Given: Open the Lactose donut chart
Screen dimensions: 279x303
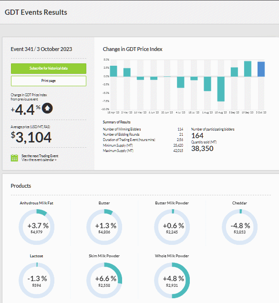Looking at the screenshot, I should point(37,280).
